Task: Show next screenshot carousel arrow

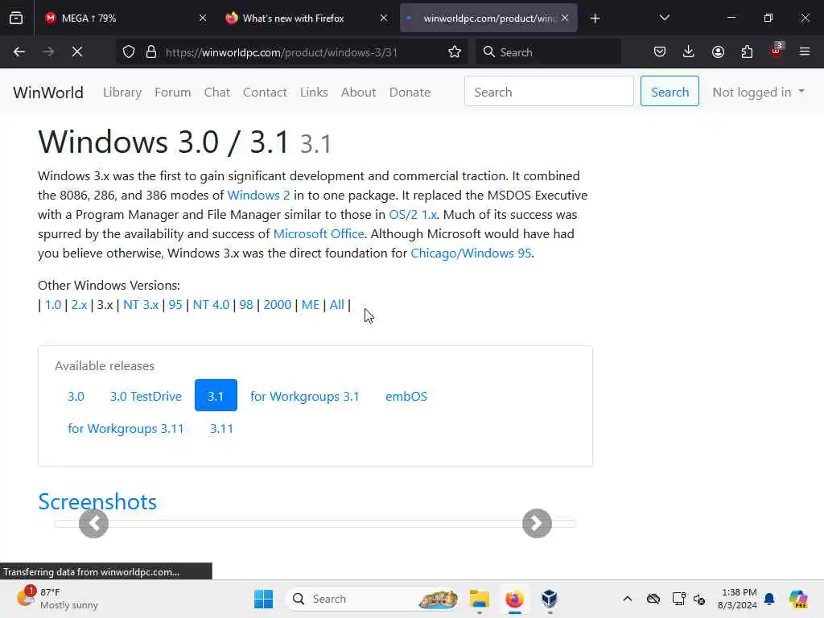Action: pos(537,523)
